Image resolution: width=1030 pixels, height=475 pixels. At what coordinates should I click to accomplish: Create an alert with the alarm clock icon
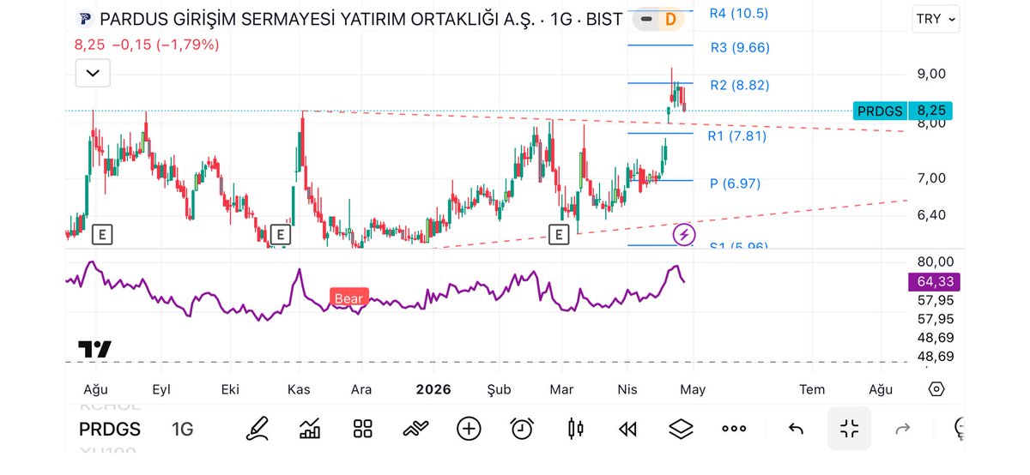(x=522, y=429)
